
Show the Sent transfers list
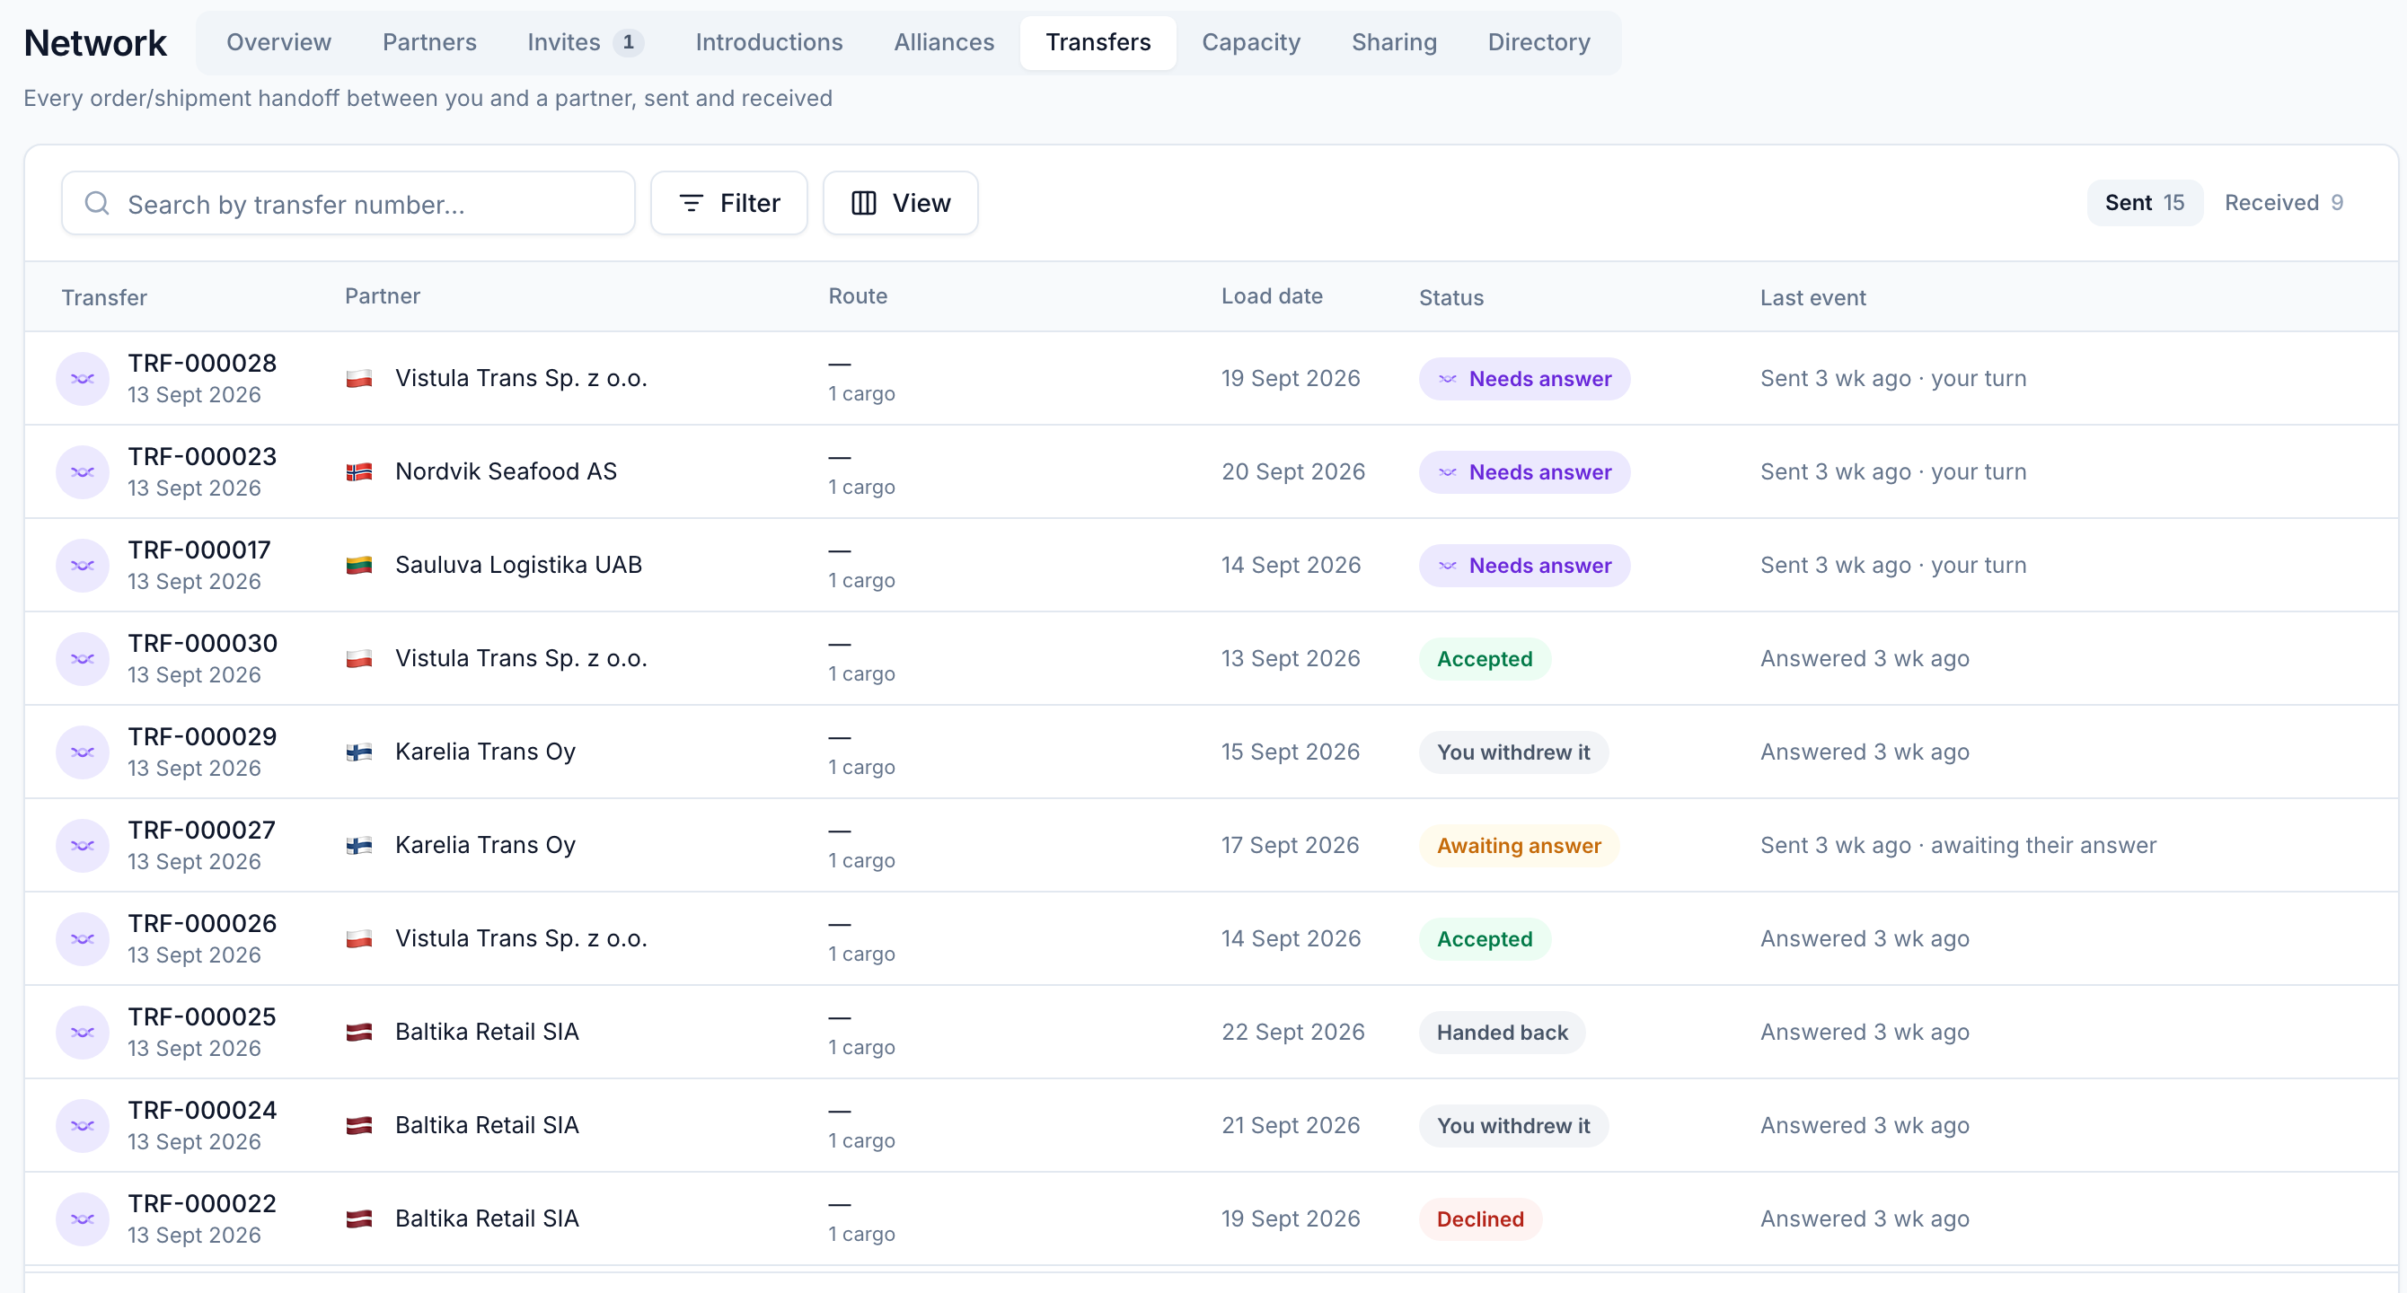(2145, 203)
